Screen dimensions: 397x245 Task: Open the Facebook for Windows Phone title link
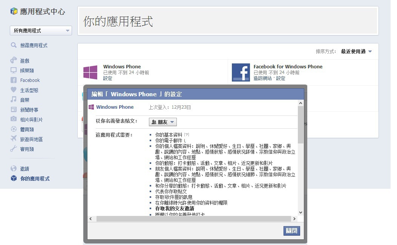[288, 66]
